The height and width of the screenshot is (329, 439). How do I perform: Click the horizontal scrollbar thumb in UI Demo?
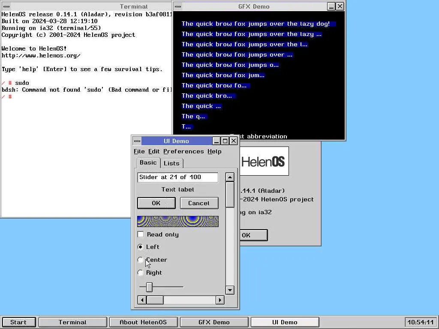click(155, 300)
